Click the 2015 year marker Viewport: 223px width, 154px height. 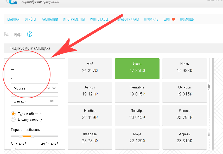coord(209,87)
